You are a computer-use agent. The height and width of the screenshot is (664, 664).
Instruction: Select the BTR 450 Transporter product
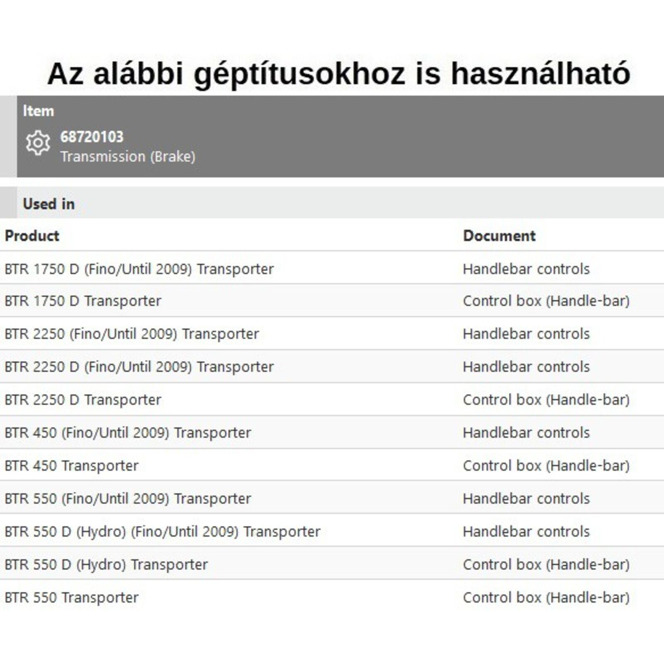coord(71,466)
